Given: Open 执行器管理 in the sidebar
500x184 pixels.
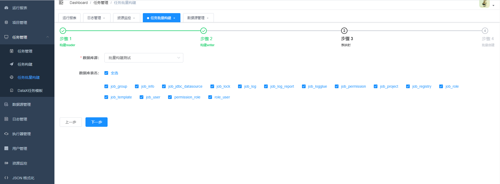Looking at the screenshot, I should click(27, 134).
